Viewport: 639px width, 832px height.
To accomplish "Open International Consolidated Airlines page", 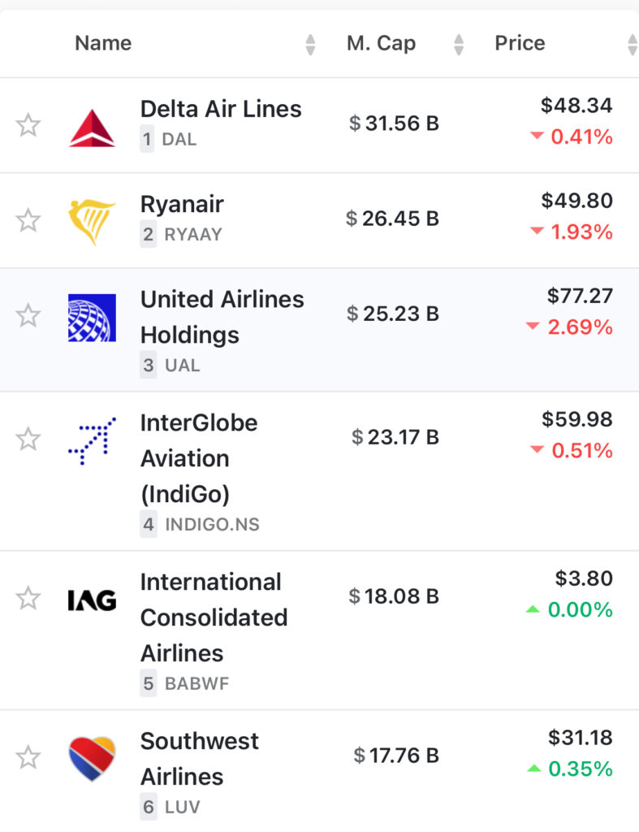I will [214, 617].
